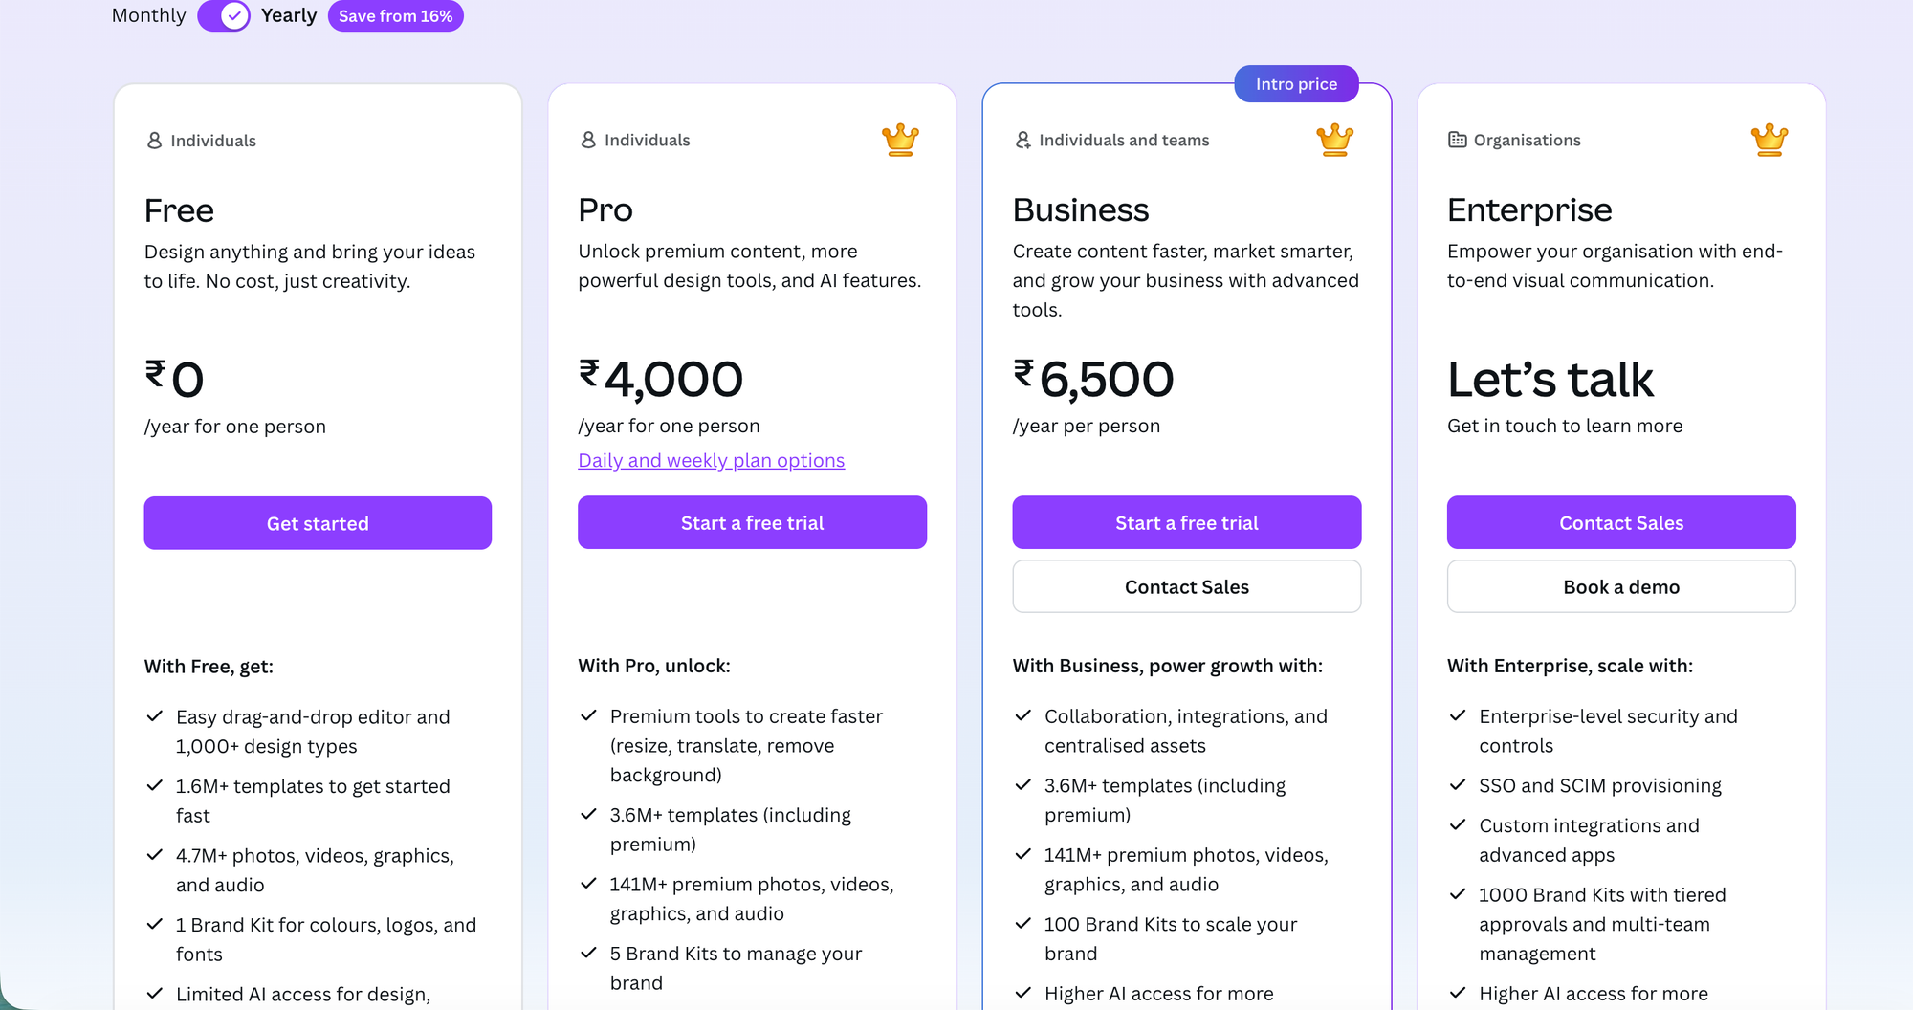Select the 'Yearly' billing label
Image resolution: width=1913 pixels, height=1010 pixels.
(x=288, y=15)
